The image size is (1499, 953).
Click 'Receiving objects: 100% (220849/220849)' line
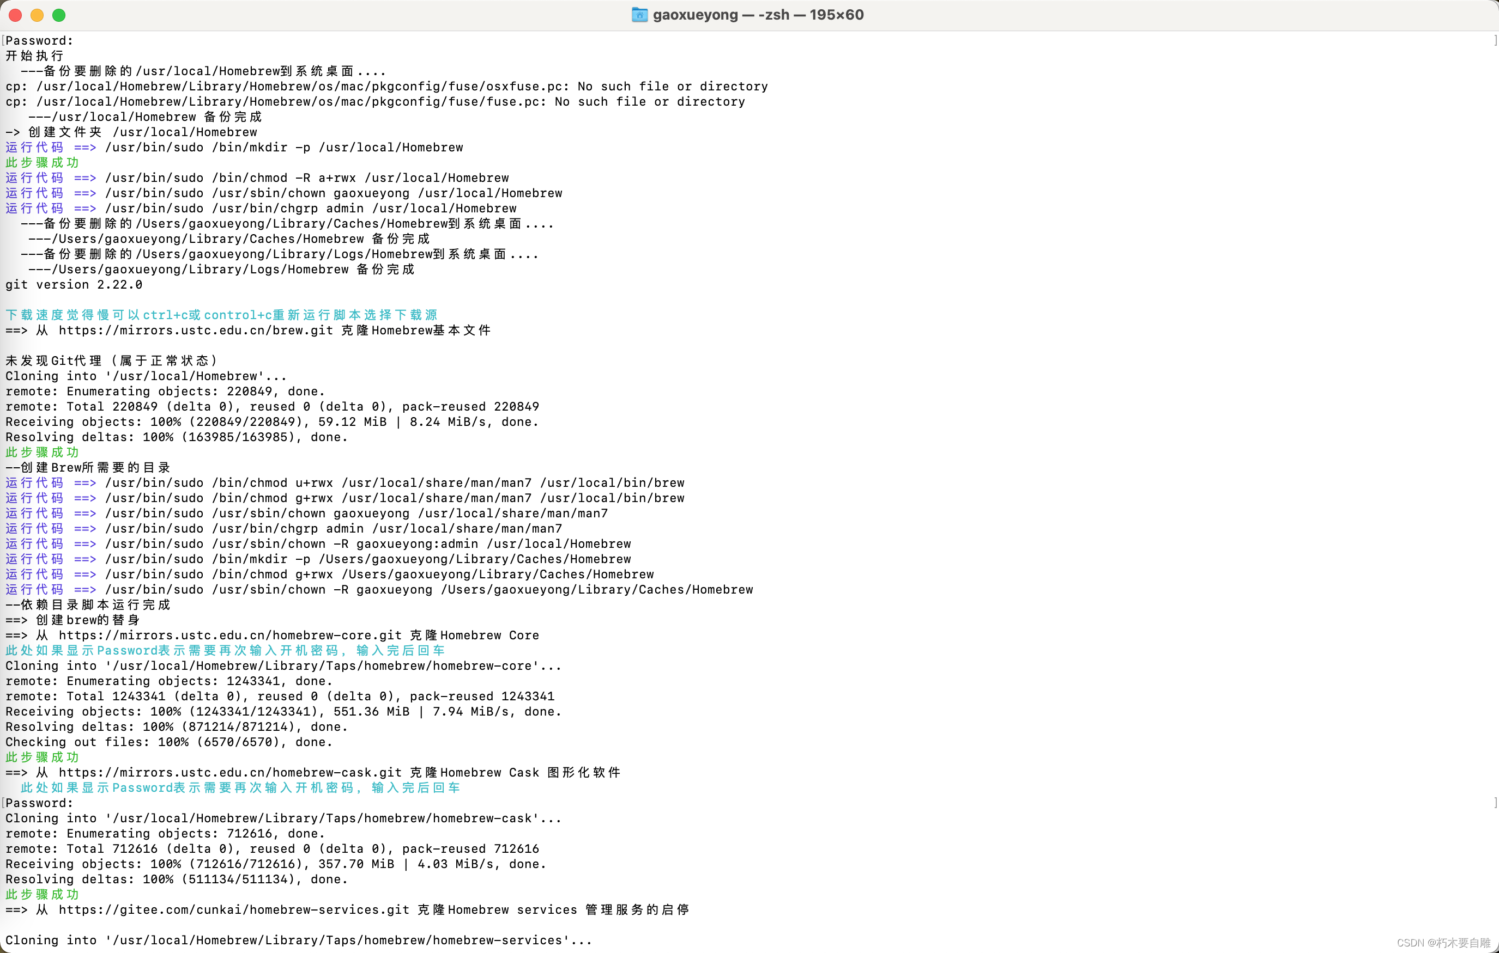pos(272,421)
